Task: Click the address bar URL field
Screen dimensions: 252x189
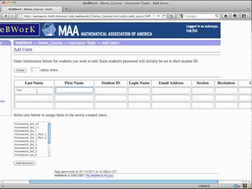Action: click(x=87, y=16)
